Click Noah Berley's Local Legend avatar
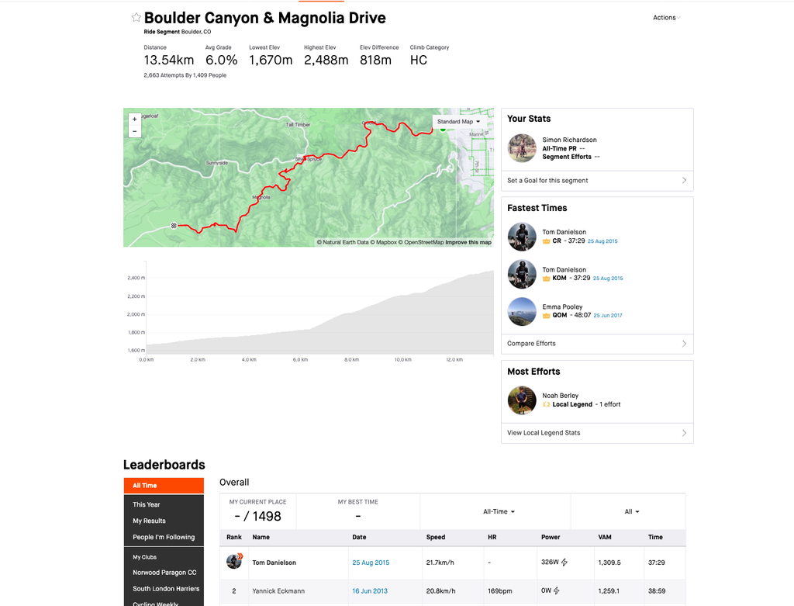The image size is (794, 606). click(522, 400)
